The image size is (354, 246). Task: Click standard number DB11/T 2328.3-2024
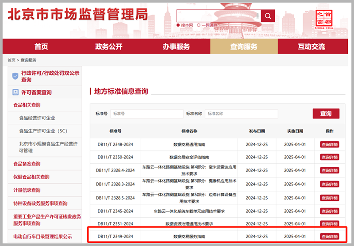point(115,184)
